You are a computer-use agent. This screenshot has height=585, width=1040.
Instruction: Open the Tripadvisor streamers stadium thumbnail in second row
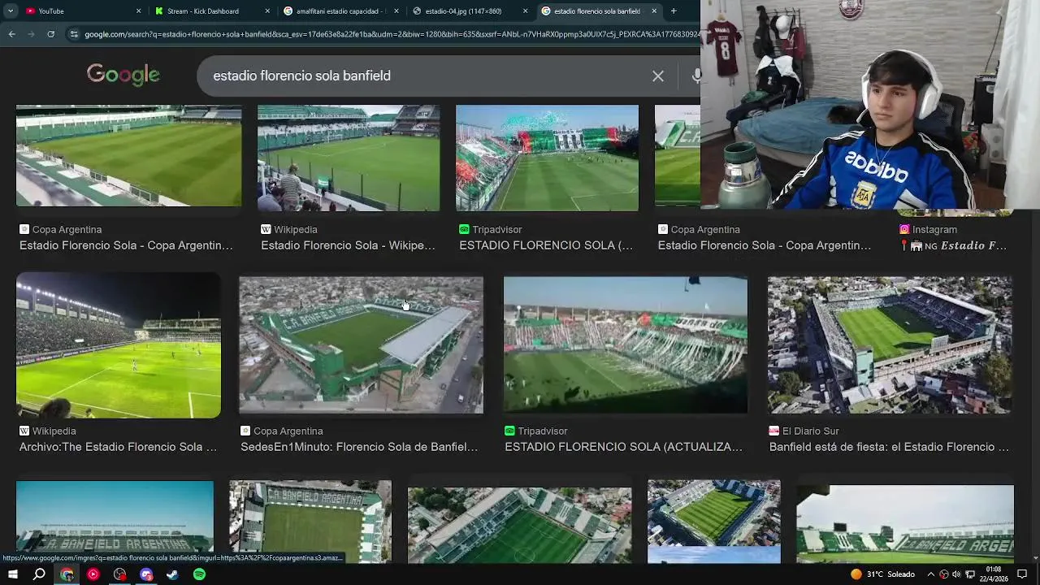pyautogui.click(x=626, y=345)
